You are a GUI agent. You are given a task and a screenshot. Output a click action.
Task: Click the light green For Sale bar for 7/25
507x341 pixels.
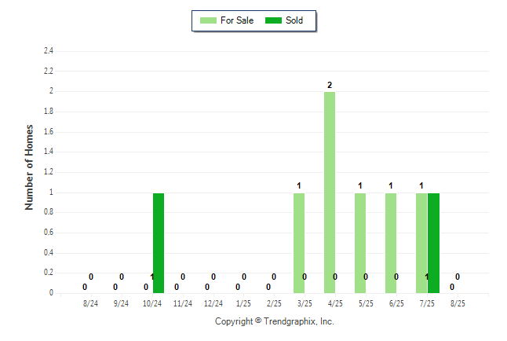421,244
